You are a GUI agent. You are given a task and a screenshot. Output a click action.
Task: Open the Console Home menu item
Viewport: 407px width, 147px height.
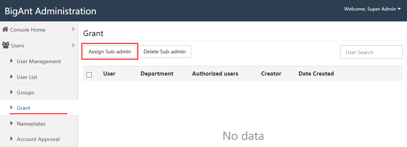(x=39, y=29)
